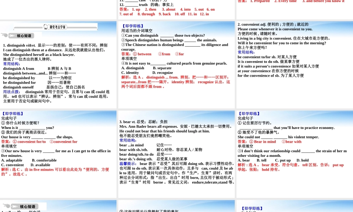Select 'She could not ___ his violent temper.'
The height and width of the screenshot is (212, 353).
tap(278, 137)
